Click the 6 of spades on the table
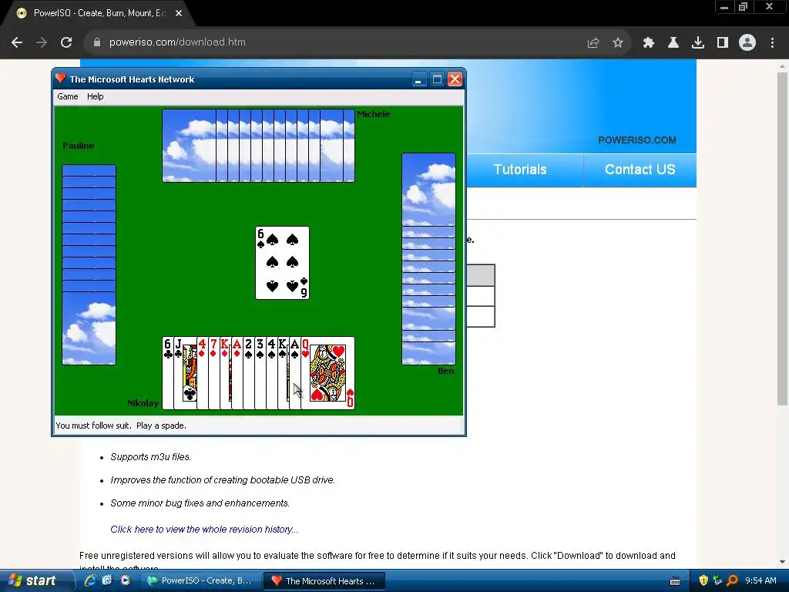 pos(282,263)
